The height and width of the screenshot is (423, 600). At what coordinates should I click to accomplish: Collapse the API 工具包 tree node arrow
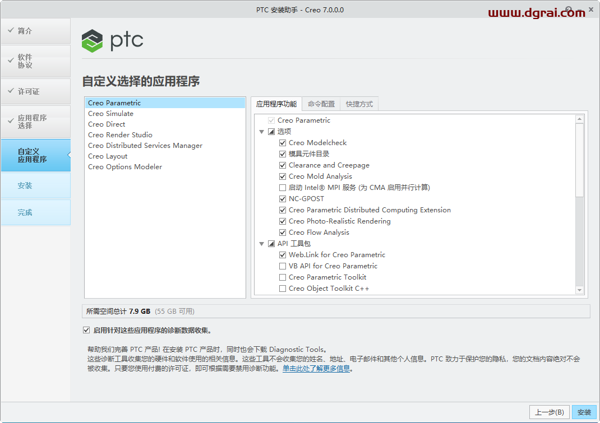262,244
